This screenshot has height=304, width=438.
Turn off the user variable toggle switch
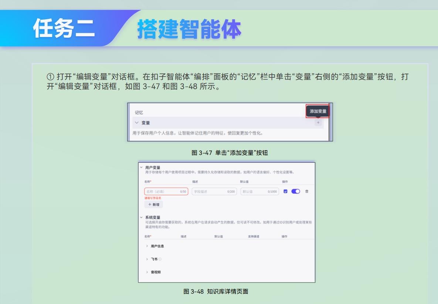[296, 192]
